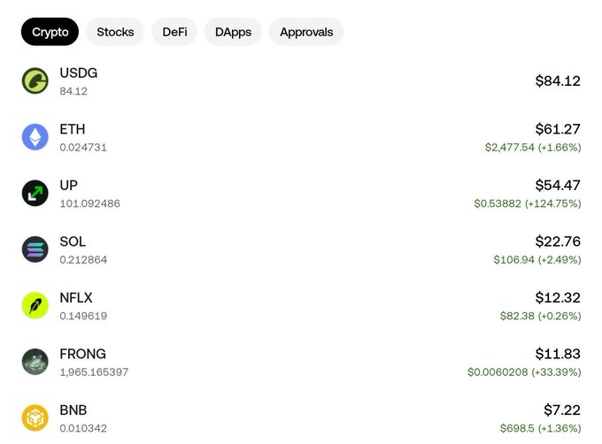The width and height of the screenshot is (602, 444).
Task: Click SOL price $106.94 (+2.49%)
Action: pos(537,260)
